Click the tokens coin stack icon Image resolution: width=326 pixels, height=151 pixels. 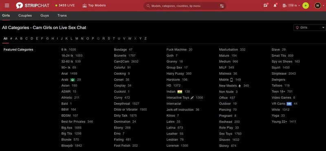(x=284, y=6)
